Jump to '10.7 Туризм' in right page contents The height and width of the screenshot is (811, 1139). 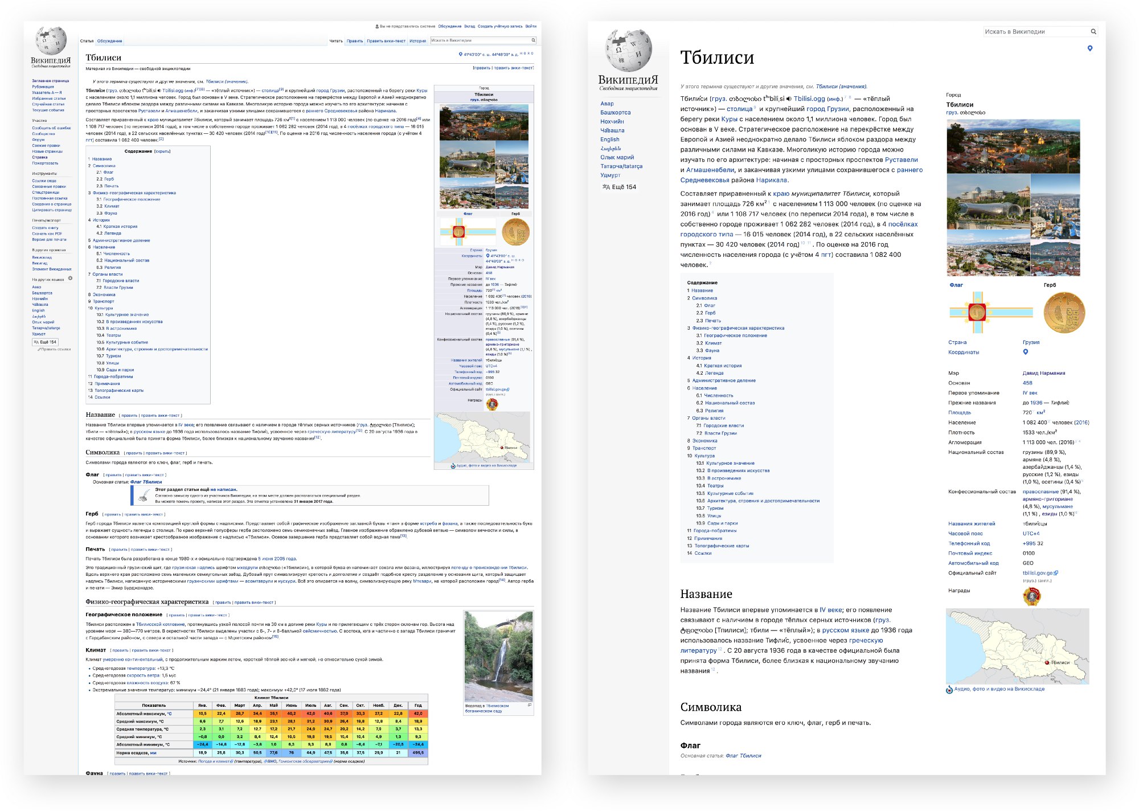[x=710, y=508]
